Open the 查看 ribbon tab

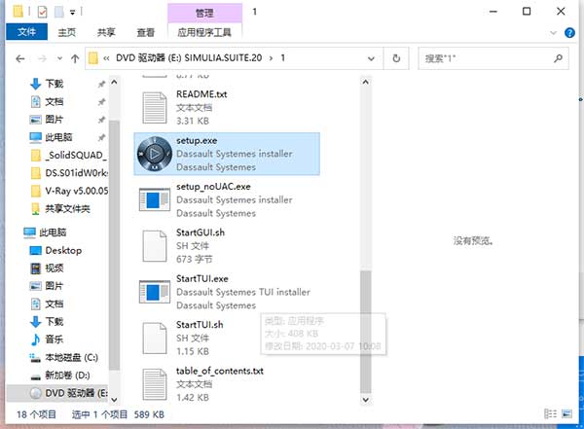[146, 32]
